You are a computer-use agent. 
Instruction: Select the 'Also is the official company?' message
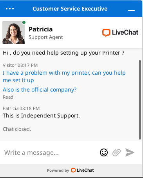[x=40, y=90]
